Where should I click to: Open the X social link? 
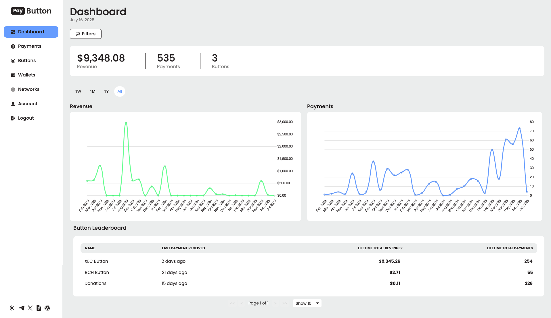pos(30,308)
